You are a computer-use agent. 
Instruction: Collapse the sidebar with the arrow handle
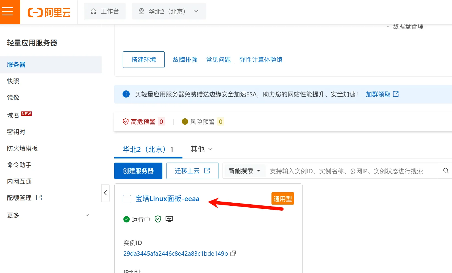point(106,193)
